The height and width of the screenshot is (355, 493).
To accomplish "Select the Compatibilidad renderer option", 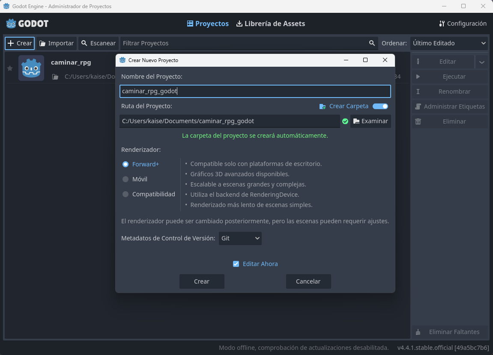I will (125, 194).
